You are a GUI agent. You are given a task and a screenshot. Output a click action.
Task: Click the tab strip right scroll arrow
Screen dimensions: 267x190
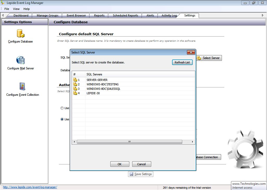tap(263, 15)
